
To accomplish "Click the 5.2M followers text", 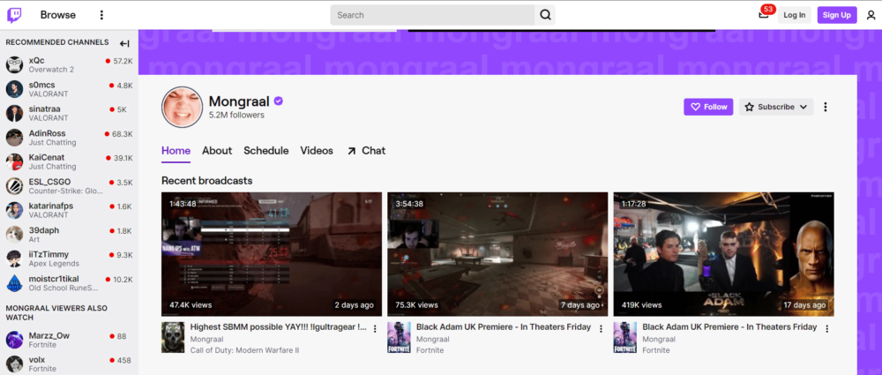I will (236, 116).
